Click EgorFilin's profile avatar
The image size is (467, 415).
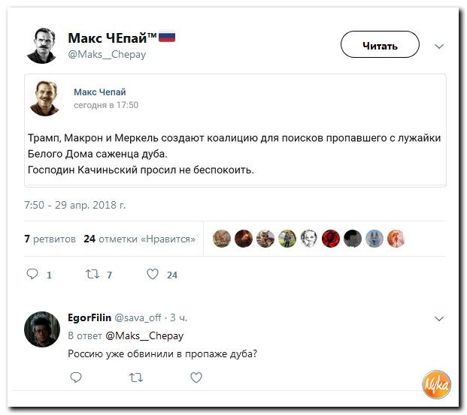(42, 329)
